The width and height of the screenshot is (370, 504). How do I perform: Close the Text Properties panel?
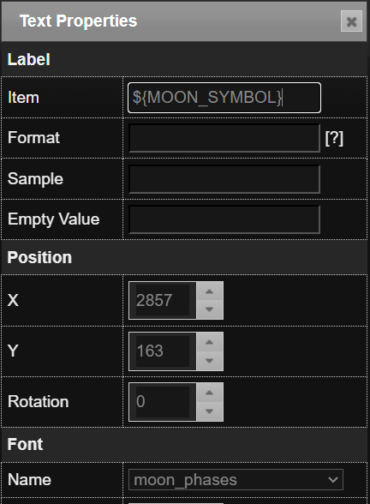[x=351, y=21]
